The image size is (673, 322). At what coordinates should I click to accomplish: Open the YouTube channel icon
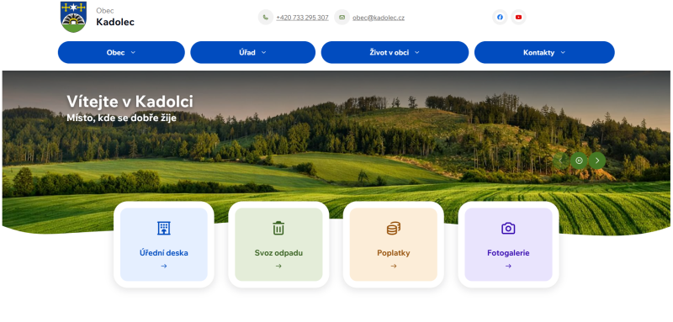[518, 17]
